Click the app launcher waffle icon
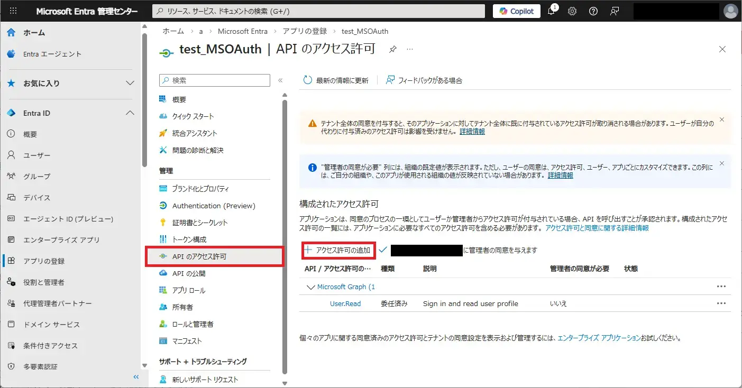 click(x=13, y=11)
